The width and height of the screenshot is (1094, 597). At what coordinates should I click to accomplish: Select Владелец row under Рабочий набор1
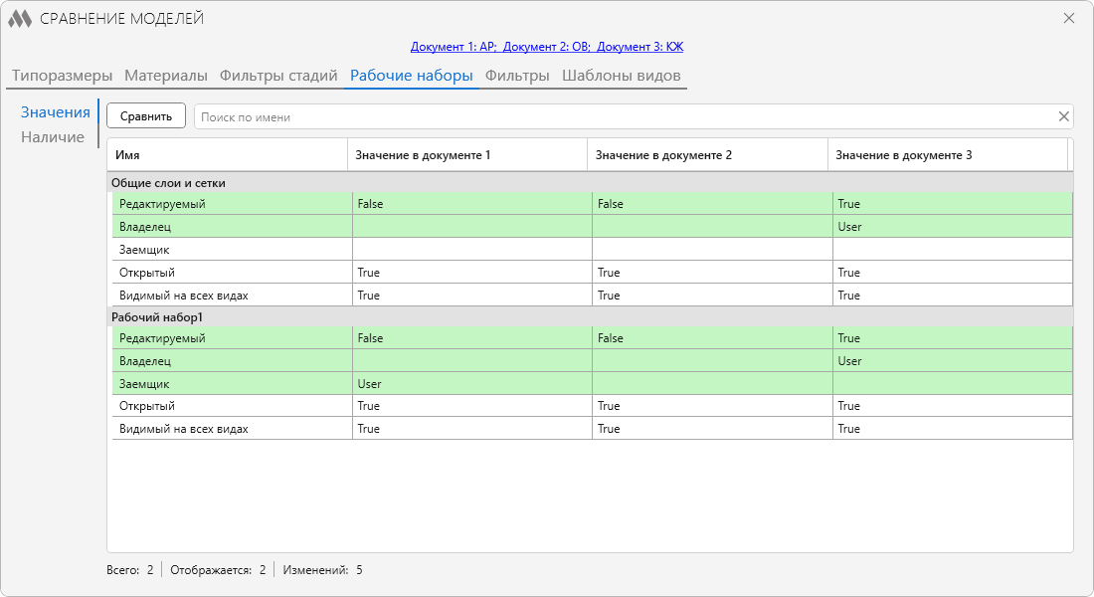click(x=593, y=361)
